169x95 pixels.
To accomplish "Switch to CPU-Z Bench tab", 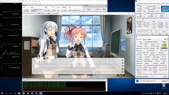I will point(163,3).
